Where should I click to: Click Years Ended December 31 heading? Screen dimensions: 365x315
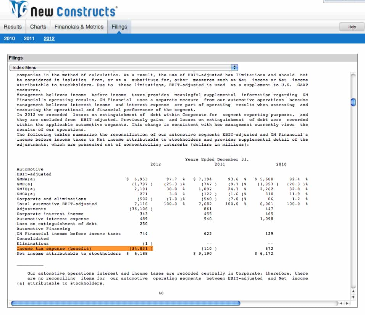(217, 159)
